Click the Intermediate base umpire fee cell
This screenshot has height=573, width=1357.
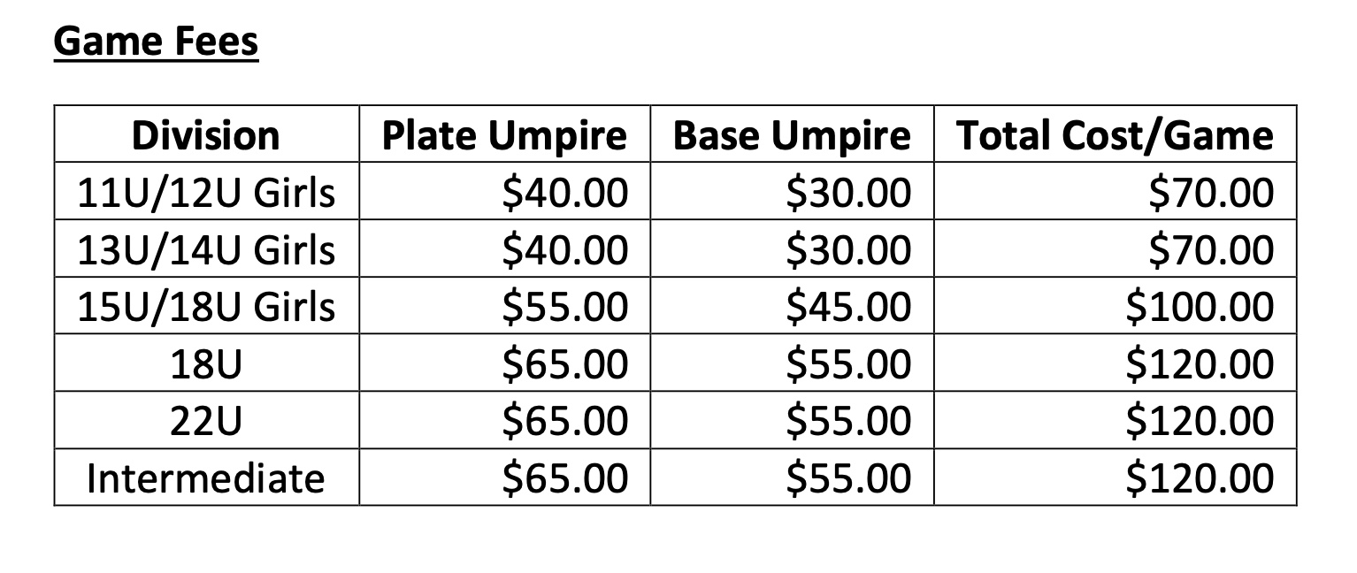(847, 478)
